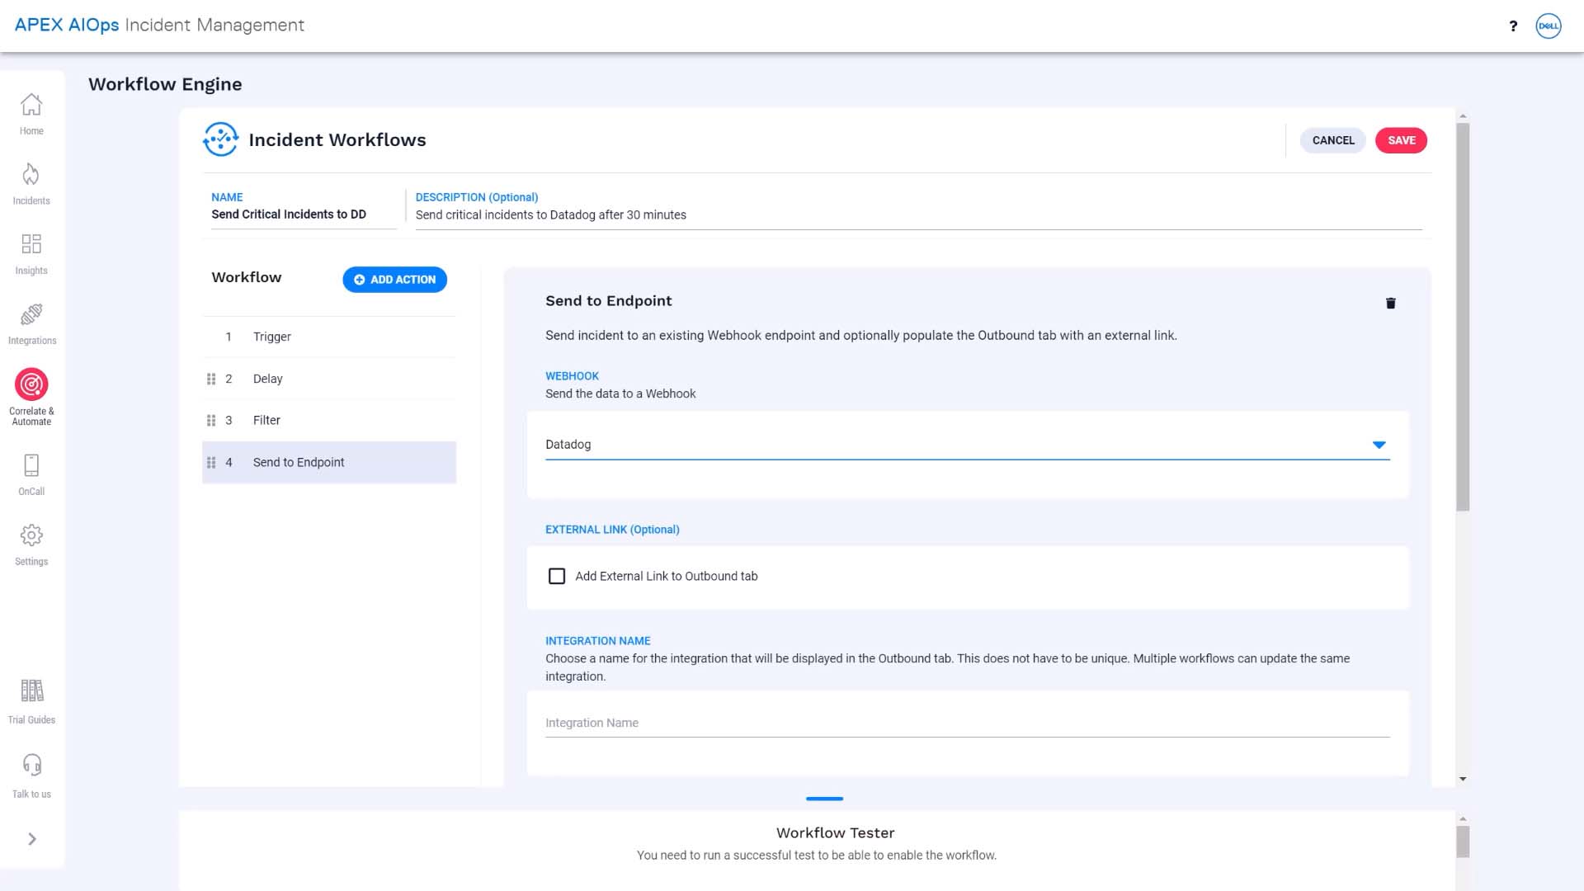
Task: Expand the sidebar with the chevron arrow
Action: coord(32,839)
